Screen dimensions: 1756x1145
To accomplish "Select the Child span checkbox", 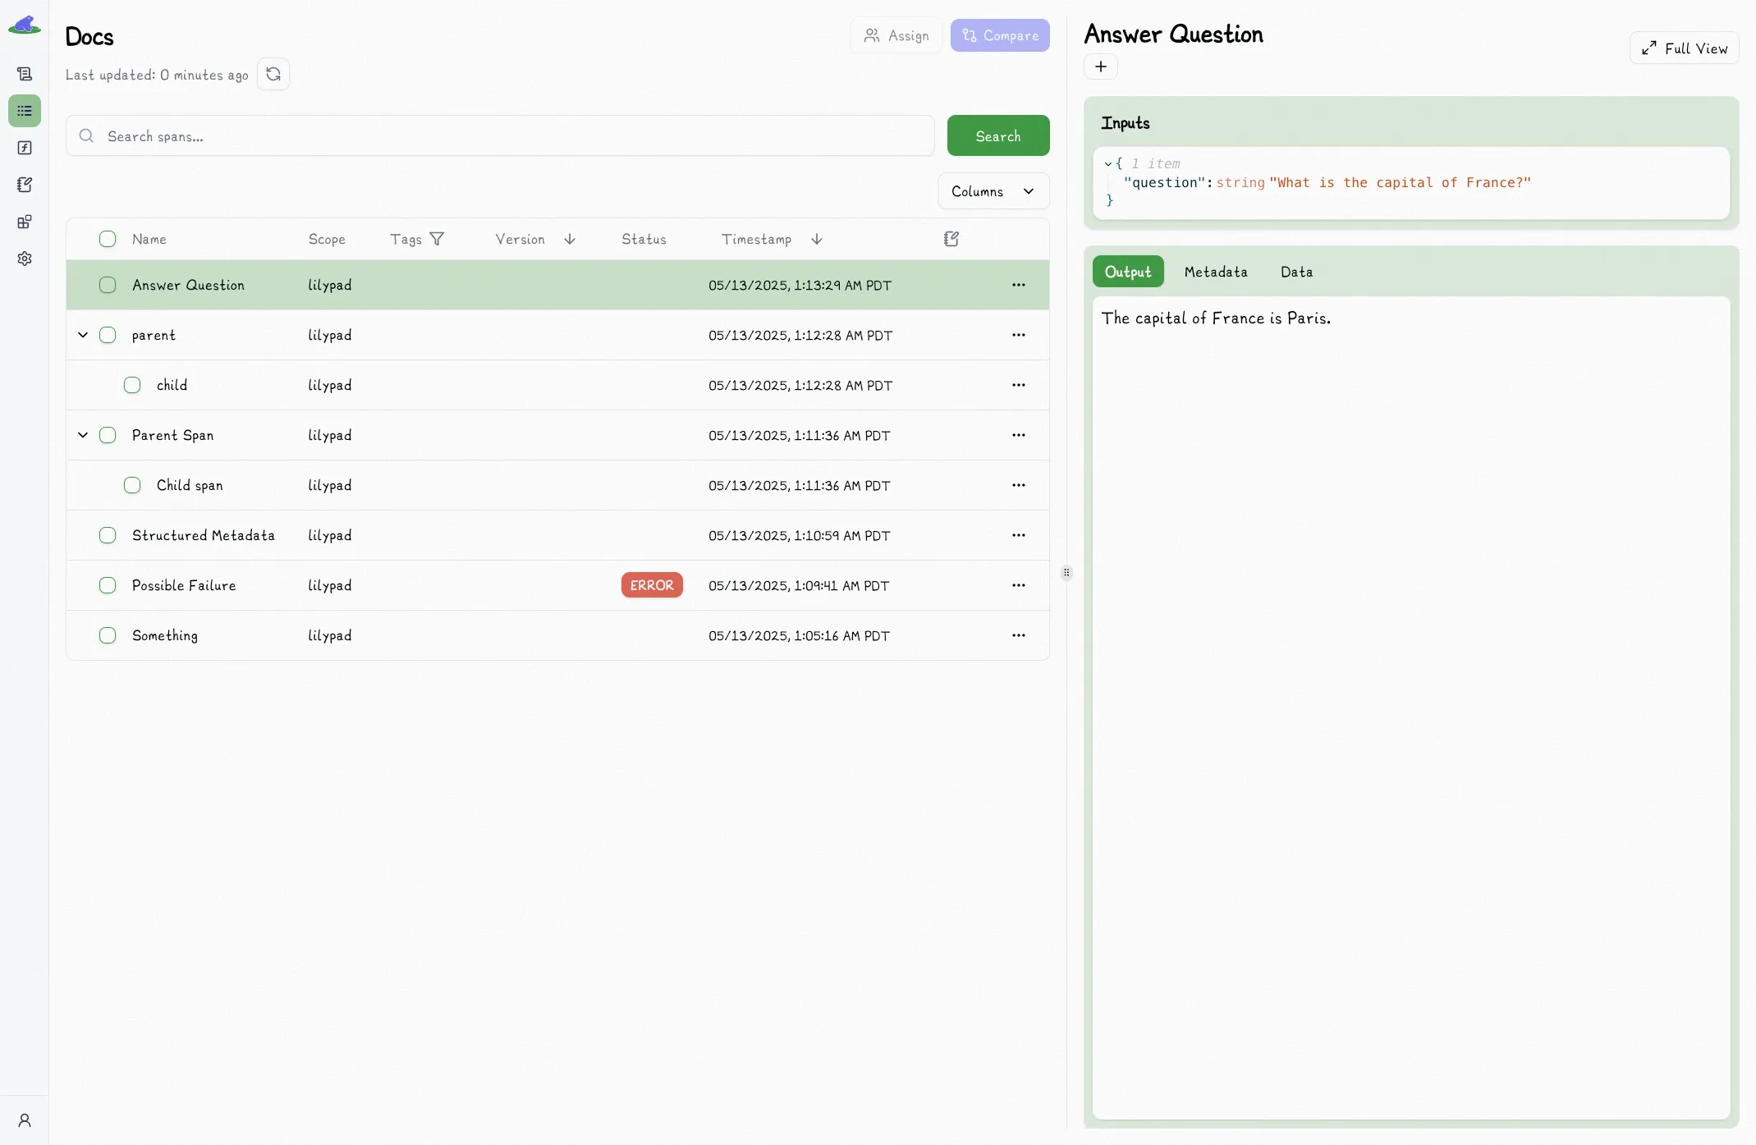I will tap(132, 485).
